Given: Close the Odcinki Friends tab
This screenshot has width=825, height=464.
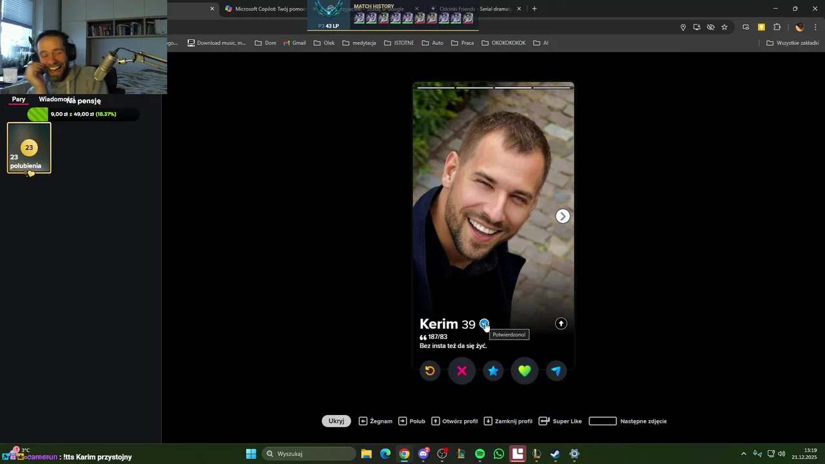Looking at the screenshot, I should pos(519,9).
